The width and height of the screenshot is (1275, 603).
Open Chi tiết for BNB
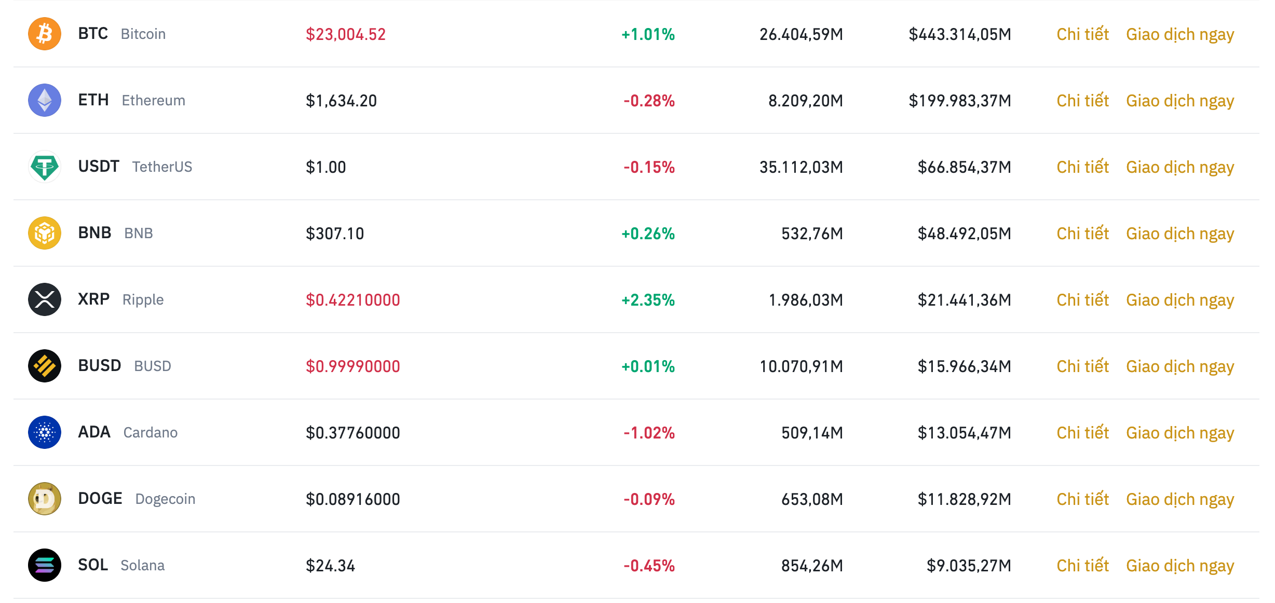click(1082, 233)
